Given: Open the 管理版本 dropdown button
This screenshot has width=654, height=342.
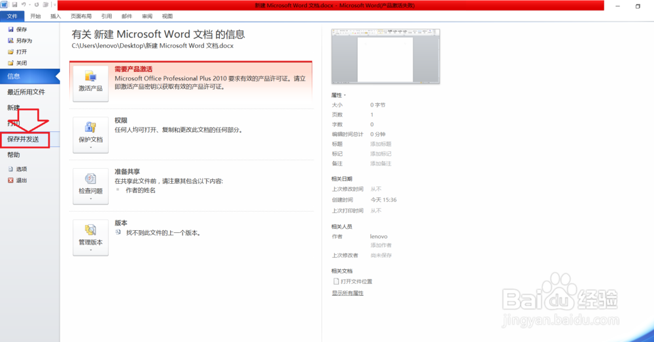Looking at the screenshot, I should (x=90, y=237).
